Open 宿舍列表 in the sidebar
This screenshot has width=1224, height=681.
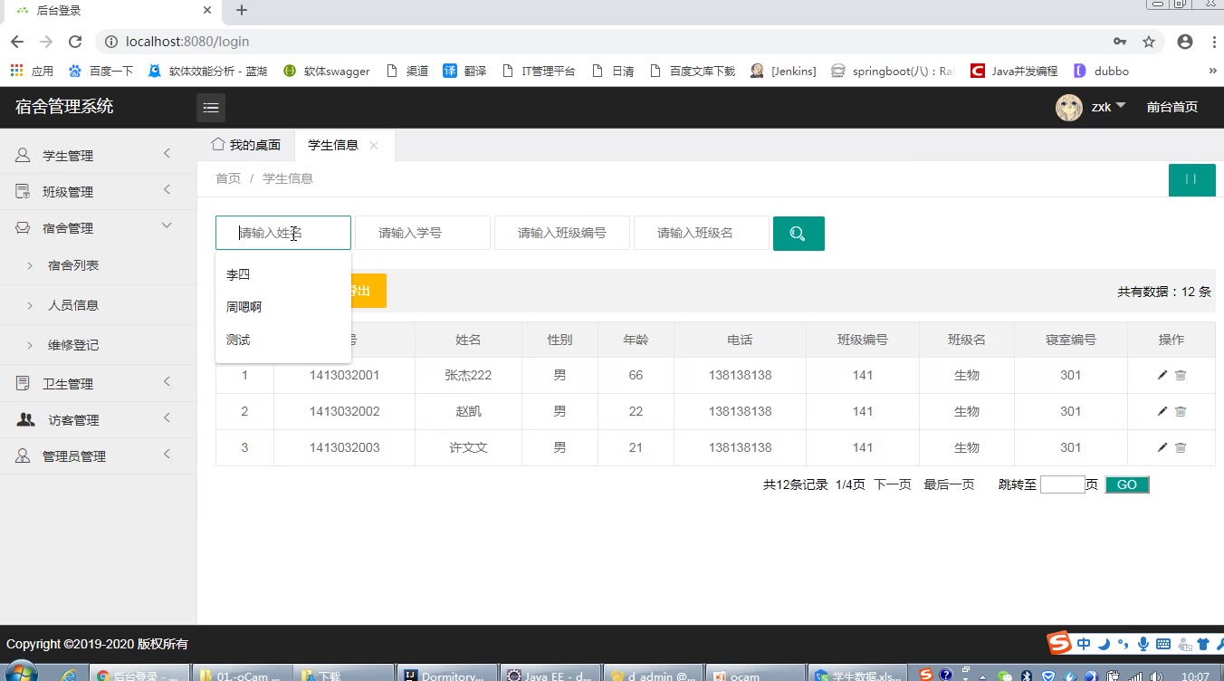coord(73,265)
